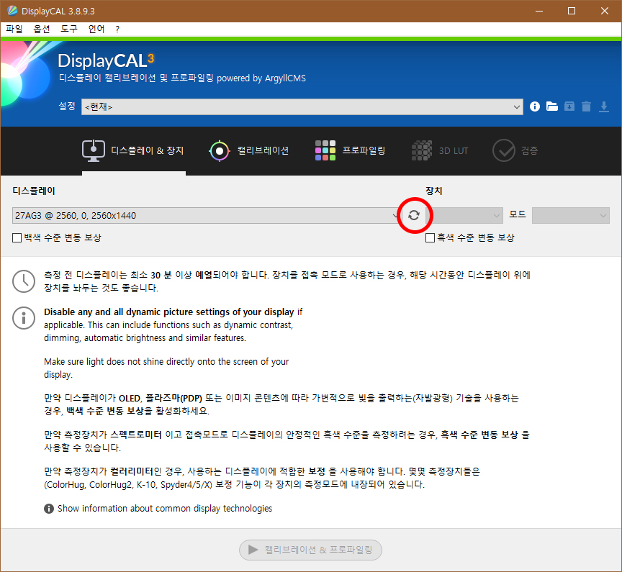622x572 pixels.
Task: Click Show information about common display technologies
Action: 165,509
